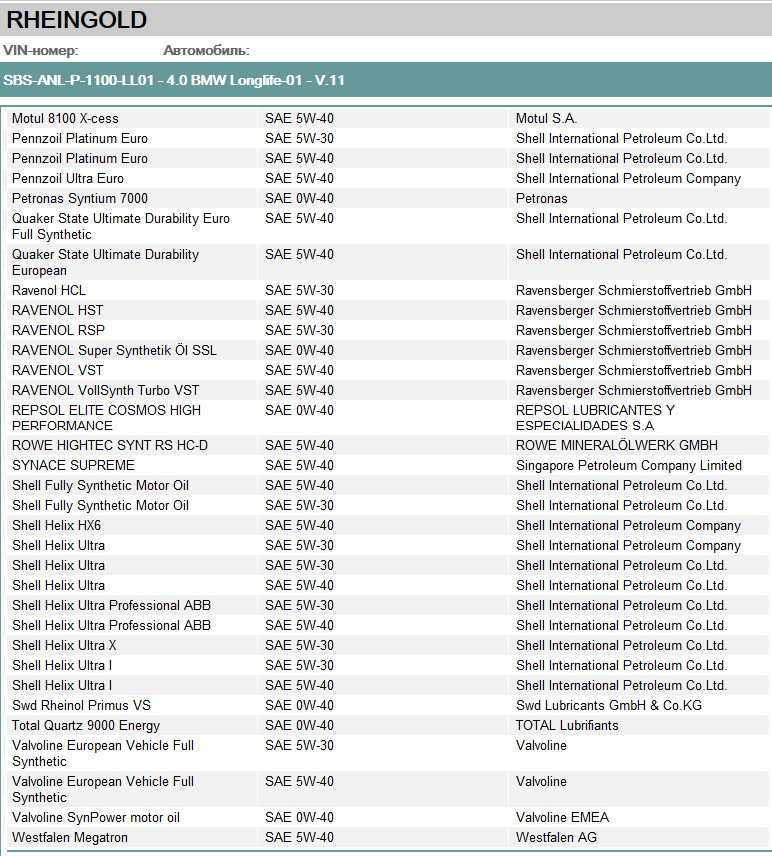Click Swd Lubricants GmbH & Co.KG cell
The width and height of the screenshot is (772, 856).
[609, 706]
